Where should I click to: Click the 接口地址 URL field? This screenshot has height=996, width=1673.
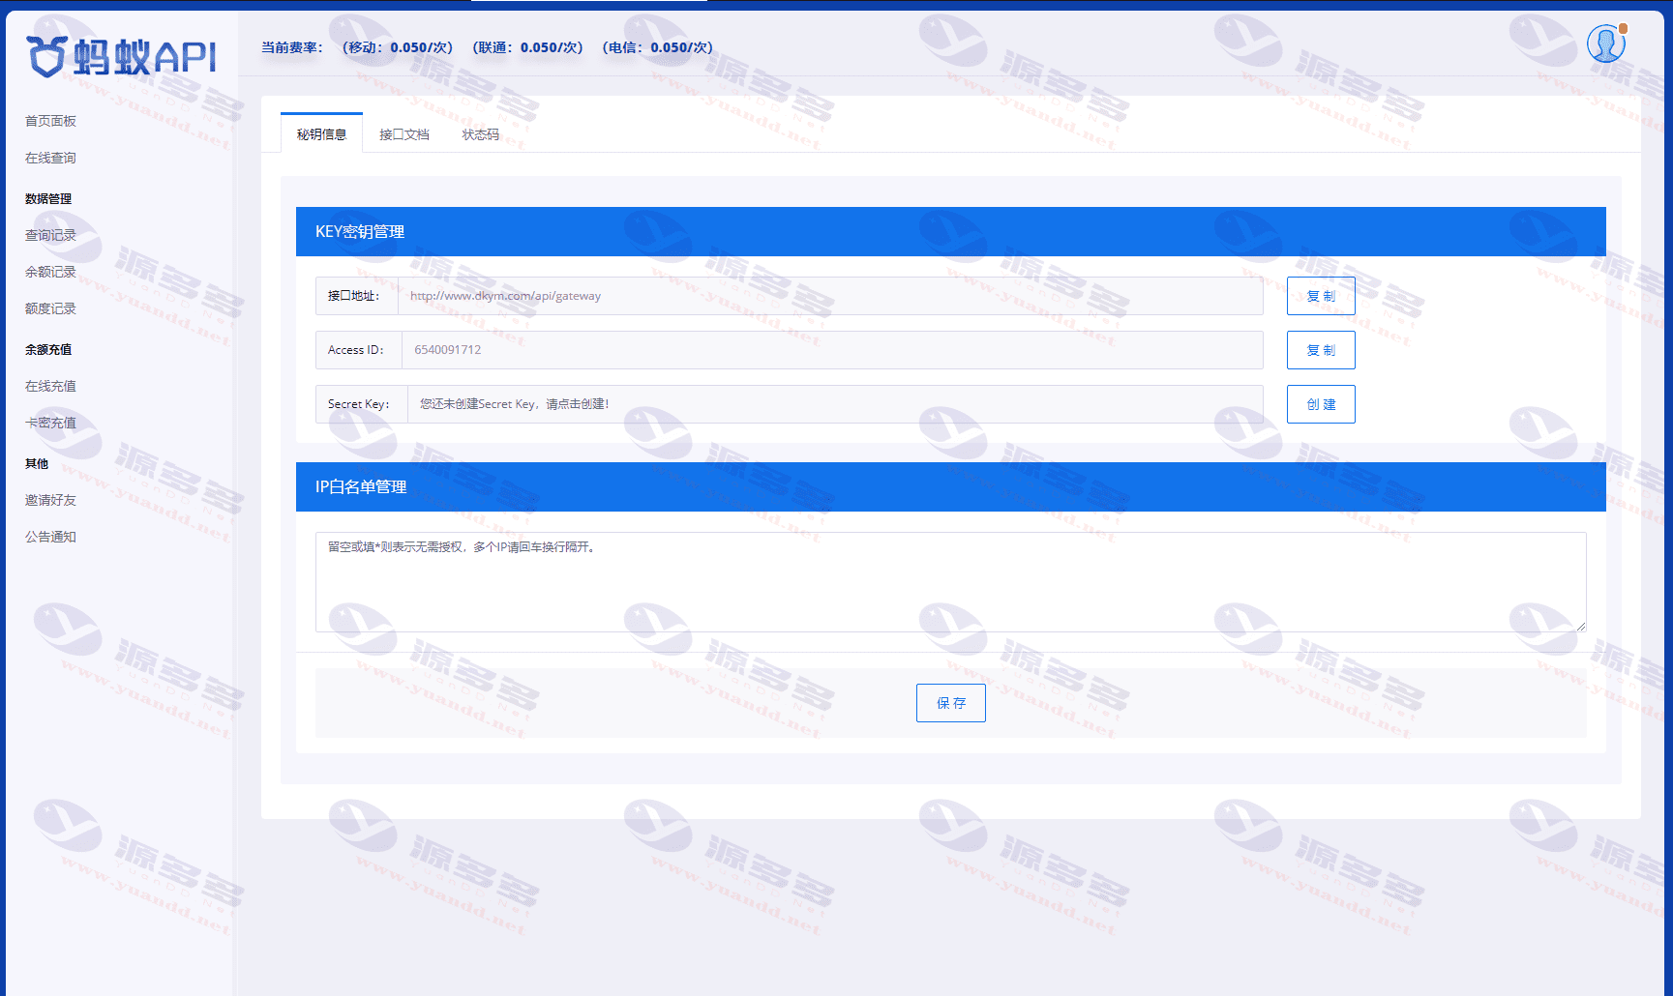[830, 296]
